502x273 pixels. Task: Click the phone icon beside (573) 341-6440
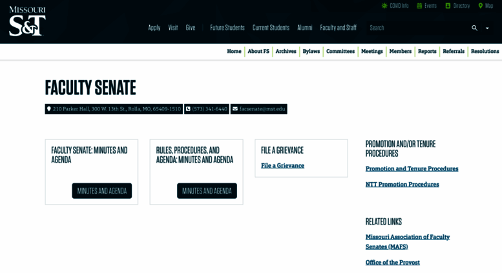[188, 108]
